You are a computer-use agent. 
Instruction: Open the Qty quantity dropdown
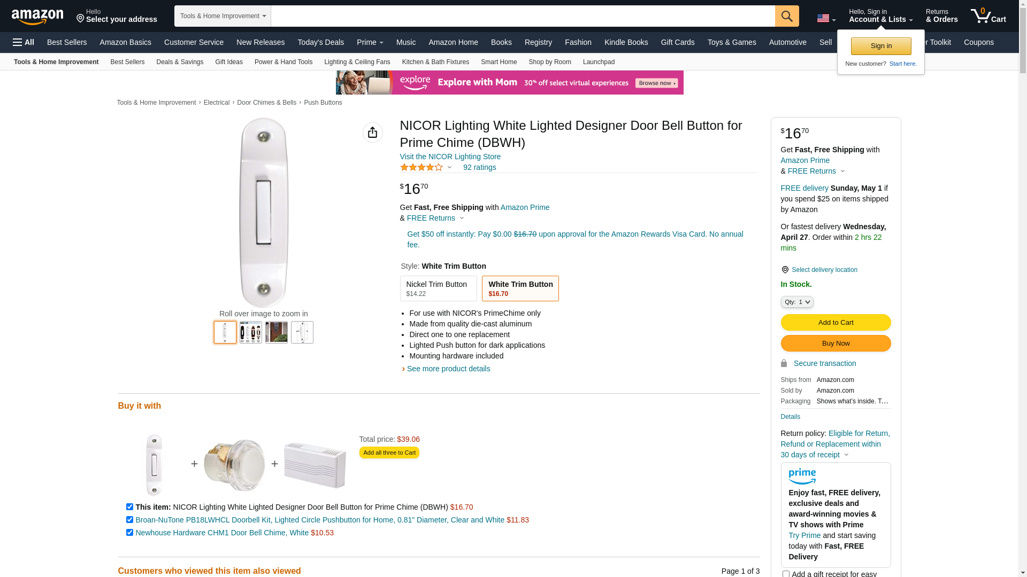click(x=797, y=302)
